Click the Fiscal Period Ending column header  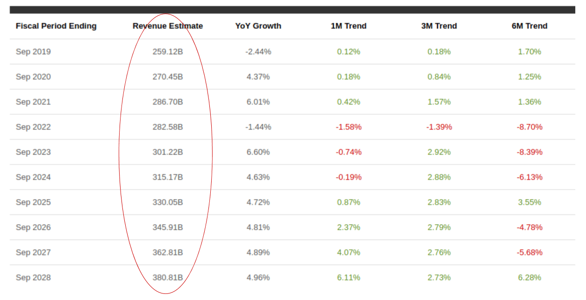coord(56,26)
